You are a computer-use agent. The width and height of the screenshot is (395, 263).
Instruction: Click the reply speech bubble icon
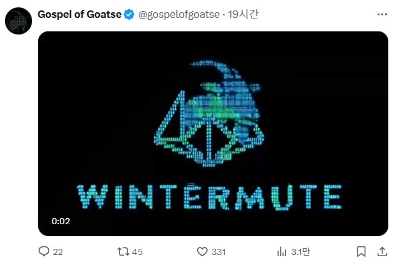(x=44, y=251)
